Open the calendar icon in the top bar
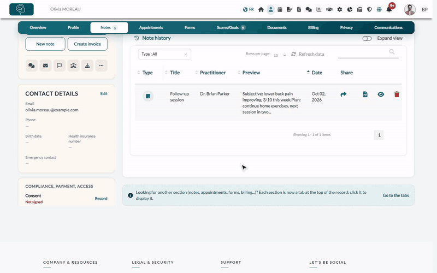The height and width of the screenshot is (273, 437). 280,9
